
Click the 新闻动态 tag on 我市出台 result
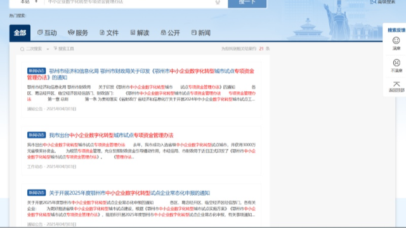(36, 135)
